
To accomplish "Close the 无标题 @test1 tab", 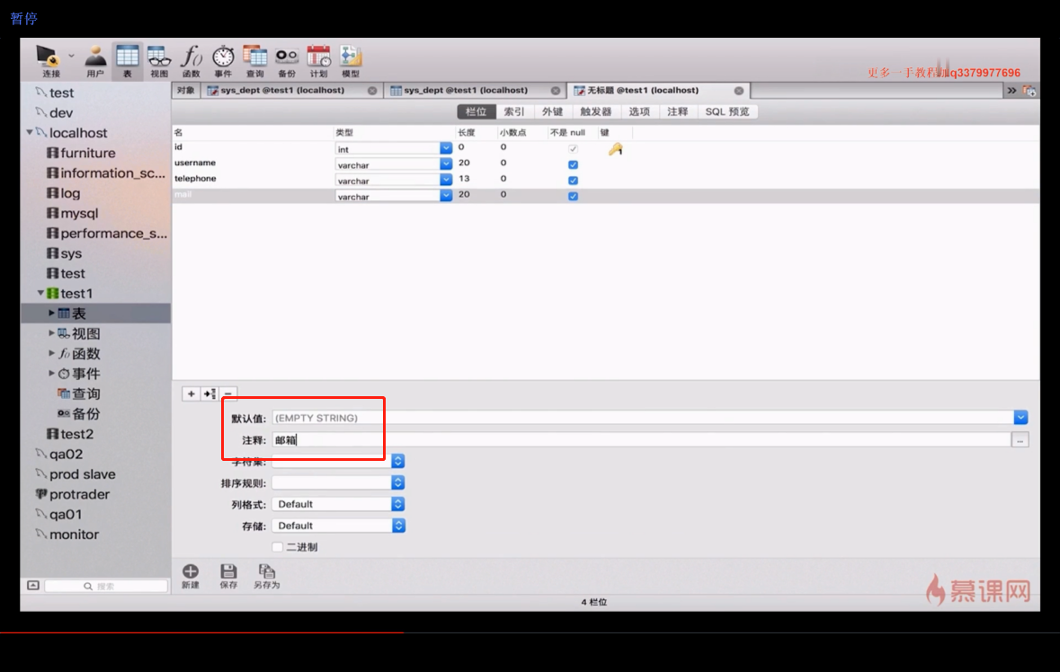I will pos(739,91).
